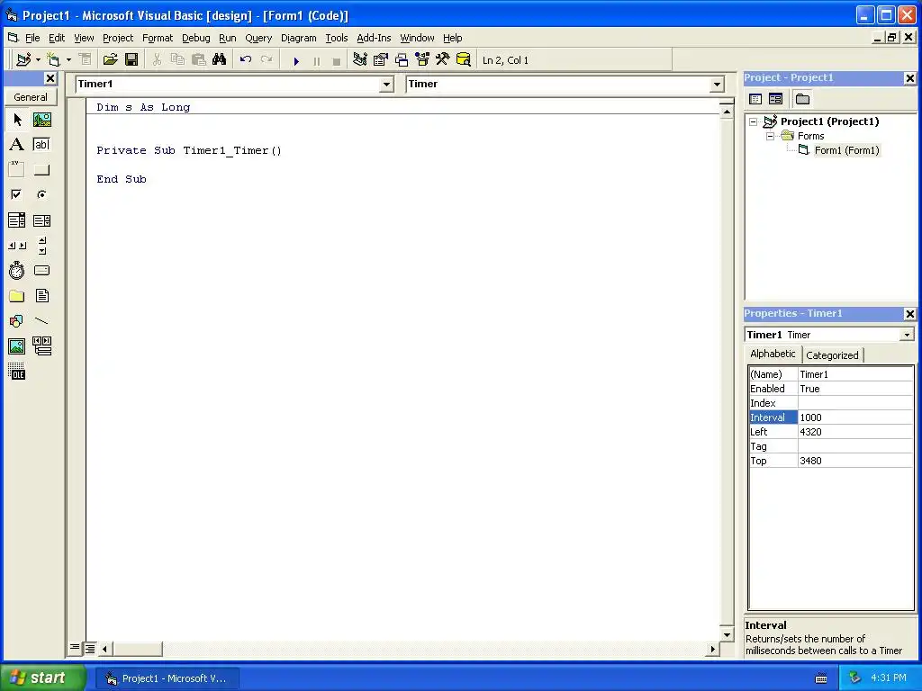Select the Image tool
Viewport: 922px width, 691px height.
[17, 346]
